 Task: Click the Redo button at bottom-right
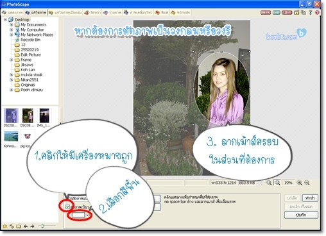310,198
